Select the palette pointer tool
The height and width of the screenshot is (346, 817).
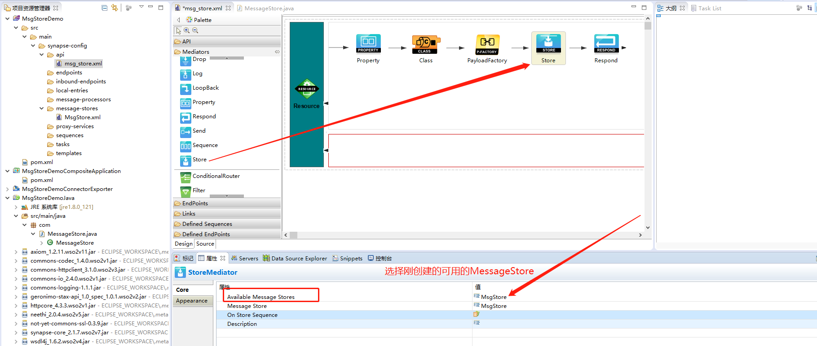(x=178, y=30)
